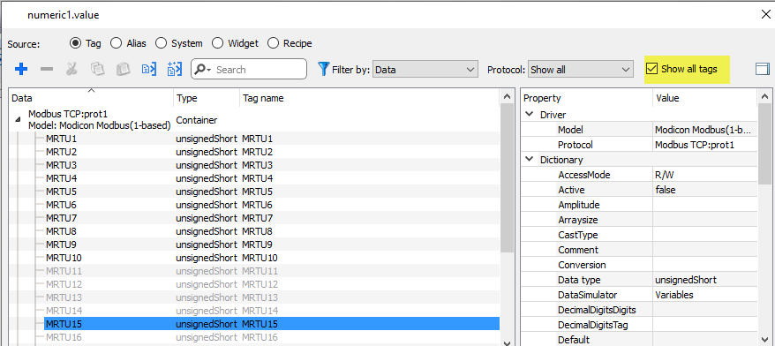Collapse the Modbus TCP:prot1 tree node
The width and height of the screenshot is (775, 346).
tap(18, 120)
